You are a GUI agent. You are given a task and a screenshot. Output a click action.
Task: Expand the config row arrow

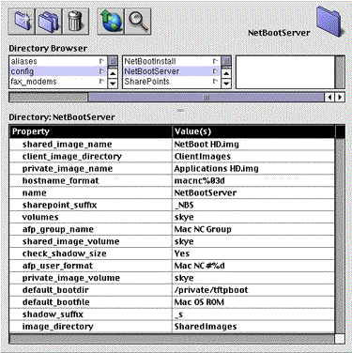(101, 71)
